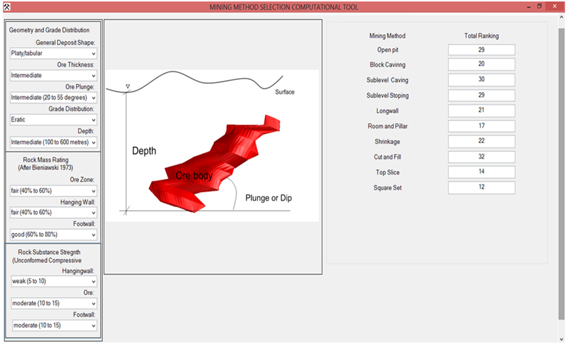Focus the Square Set ranking field
568x347 pixels.
coord(481,188)
